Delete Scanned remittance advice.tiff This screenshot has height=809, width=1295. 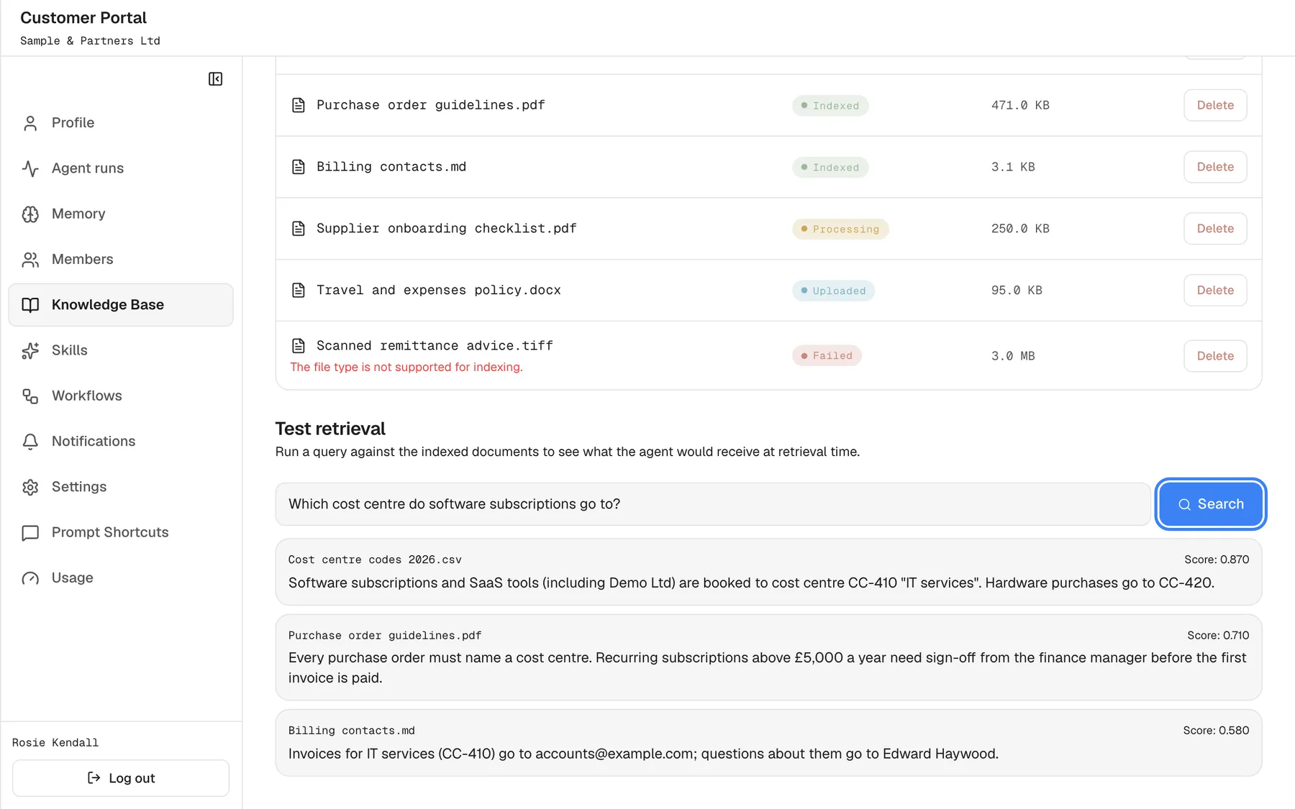click(x=1215, y=356)
